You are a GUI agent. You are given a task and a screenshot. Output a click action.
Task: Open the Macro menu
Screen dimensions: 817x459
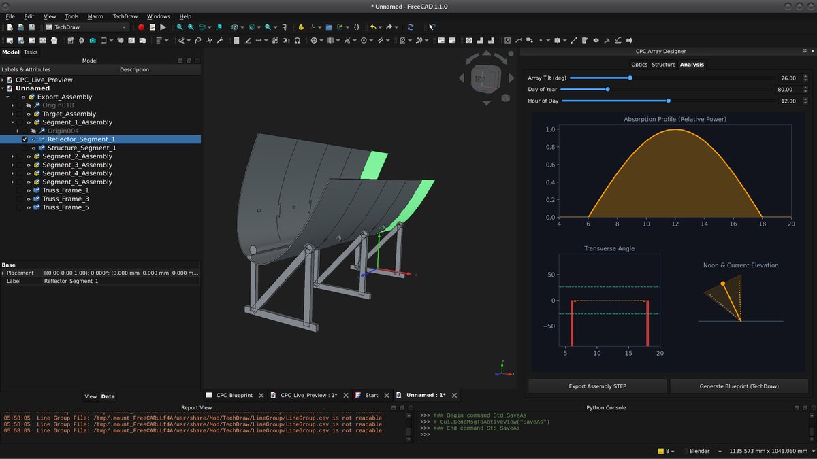[x=95, y=16]
